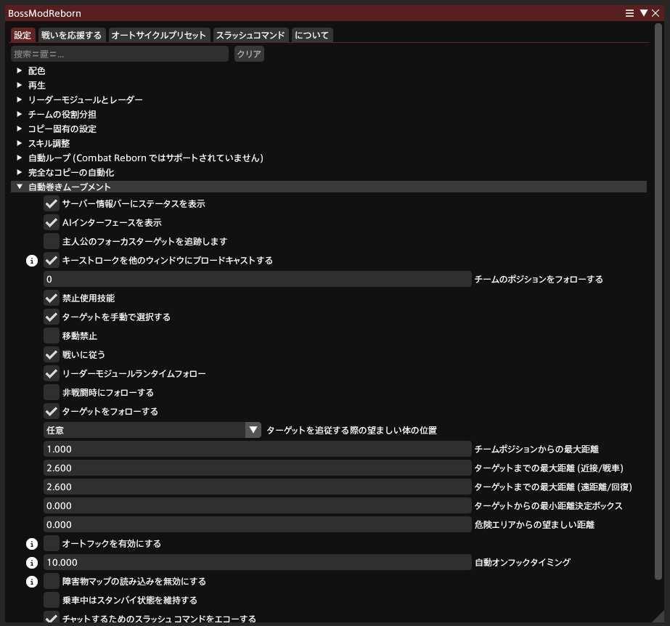Toggle AIインターフェースを表示 checkbox

52,222
